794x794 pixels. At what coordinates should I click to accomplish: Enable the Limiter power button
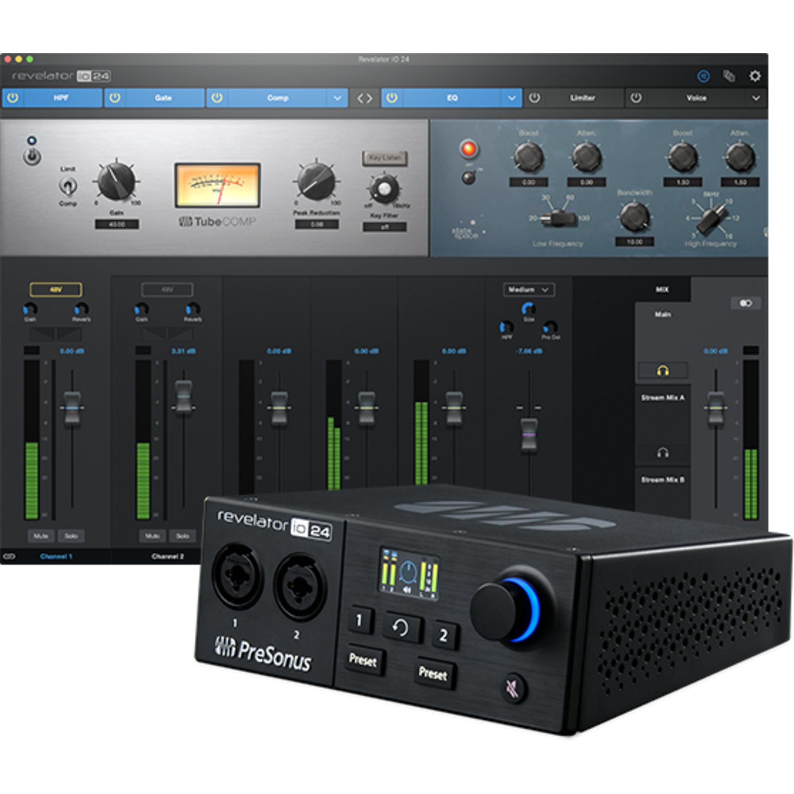tap(534, 98)
